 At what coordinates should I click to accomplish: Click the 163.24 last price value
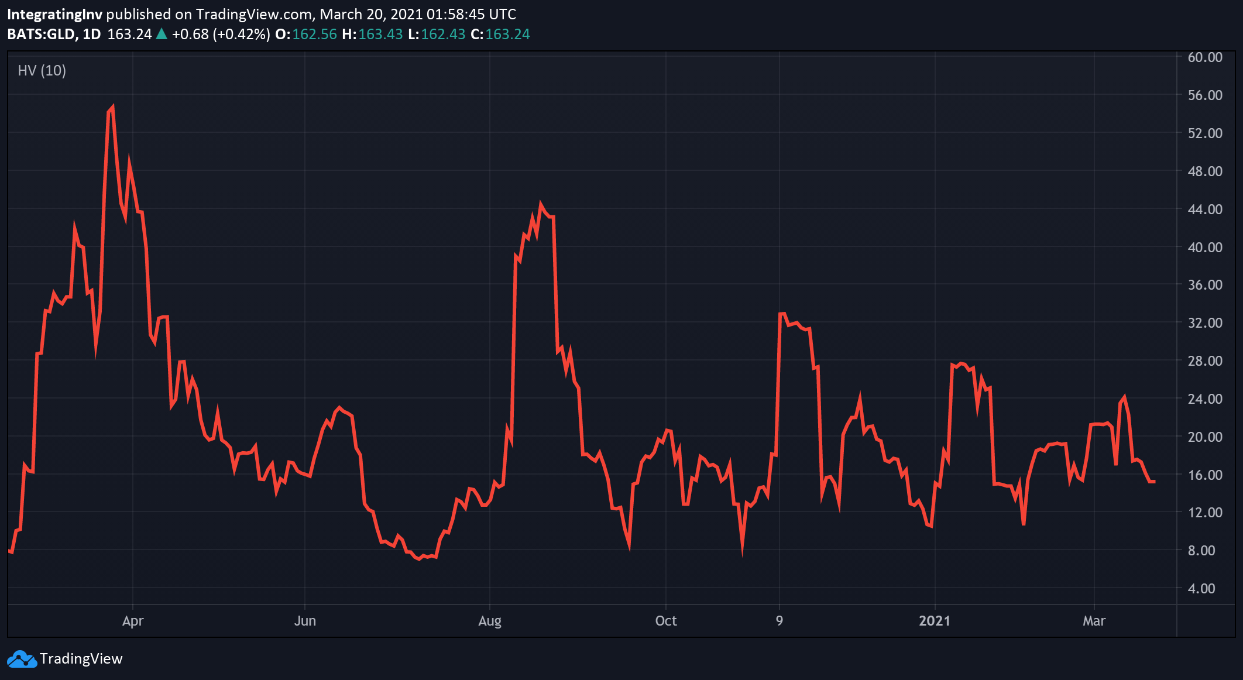click(129, 34)
